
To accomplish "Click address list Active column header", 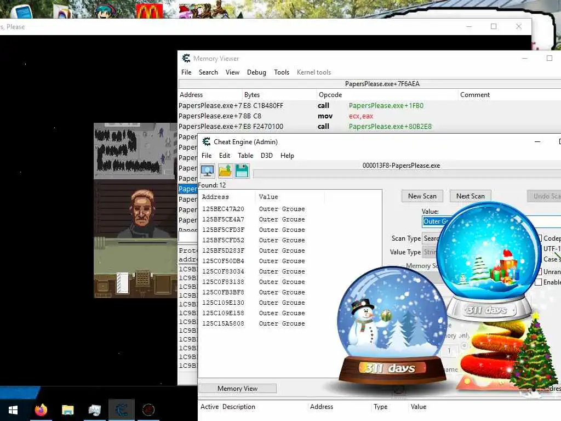I will 209,407.
